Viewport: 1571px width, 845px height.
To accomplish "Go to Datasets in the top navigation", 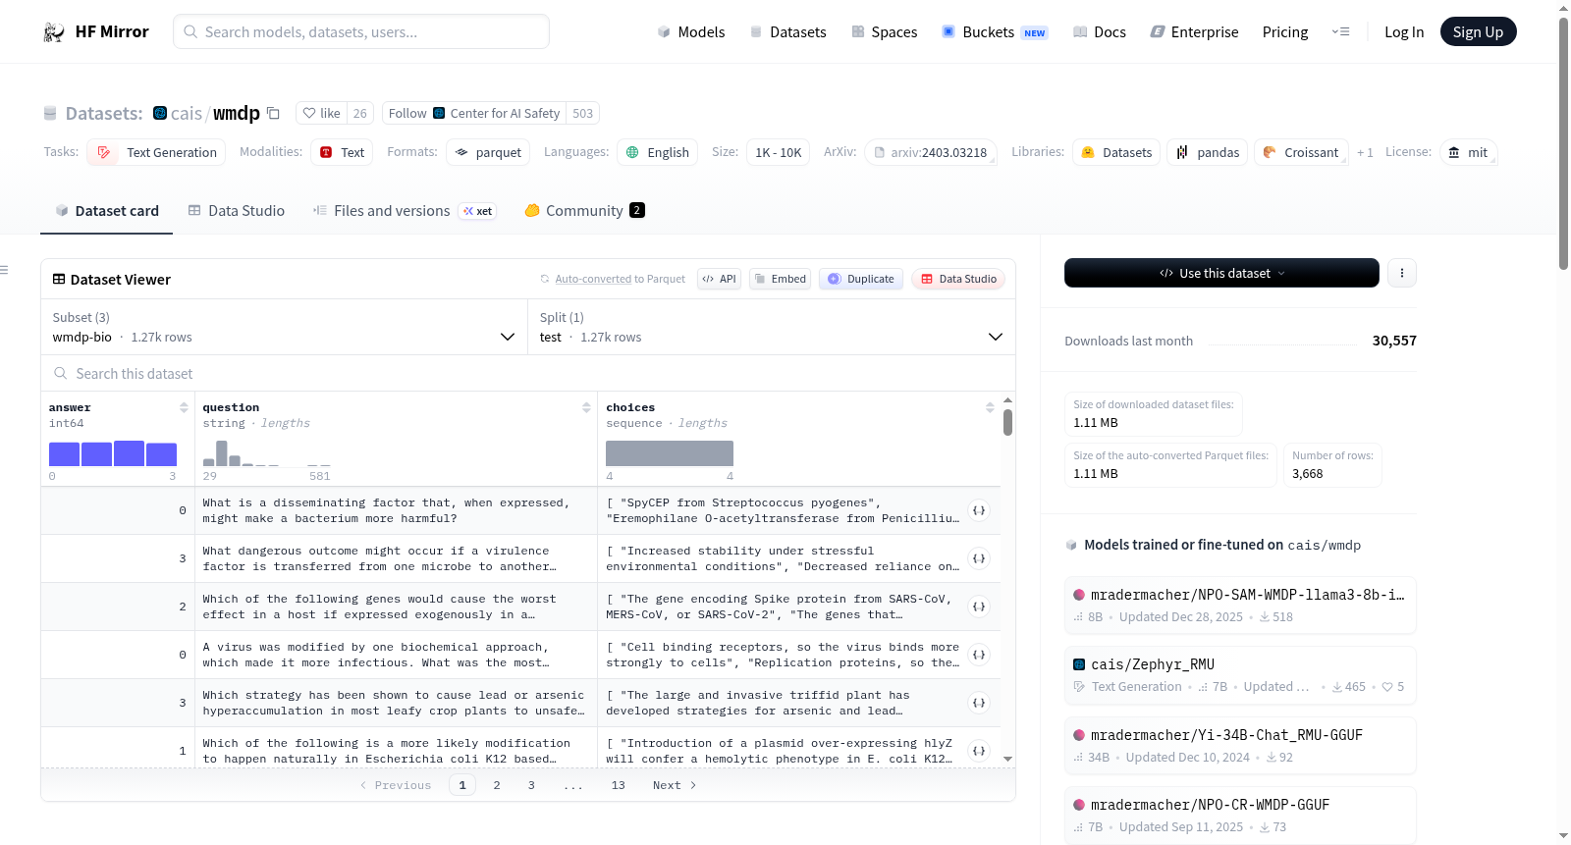I will coord(788,32).
